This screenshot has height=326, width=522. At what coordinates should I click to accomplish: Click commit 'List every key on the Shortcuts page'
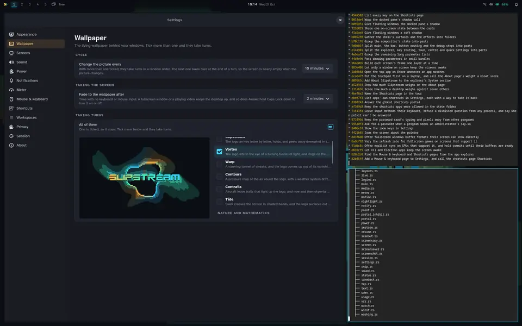pos(394,15)
